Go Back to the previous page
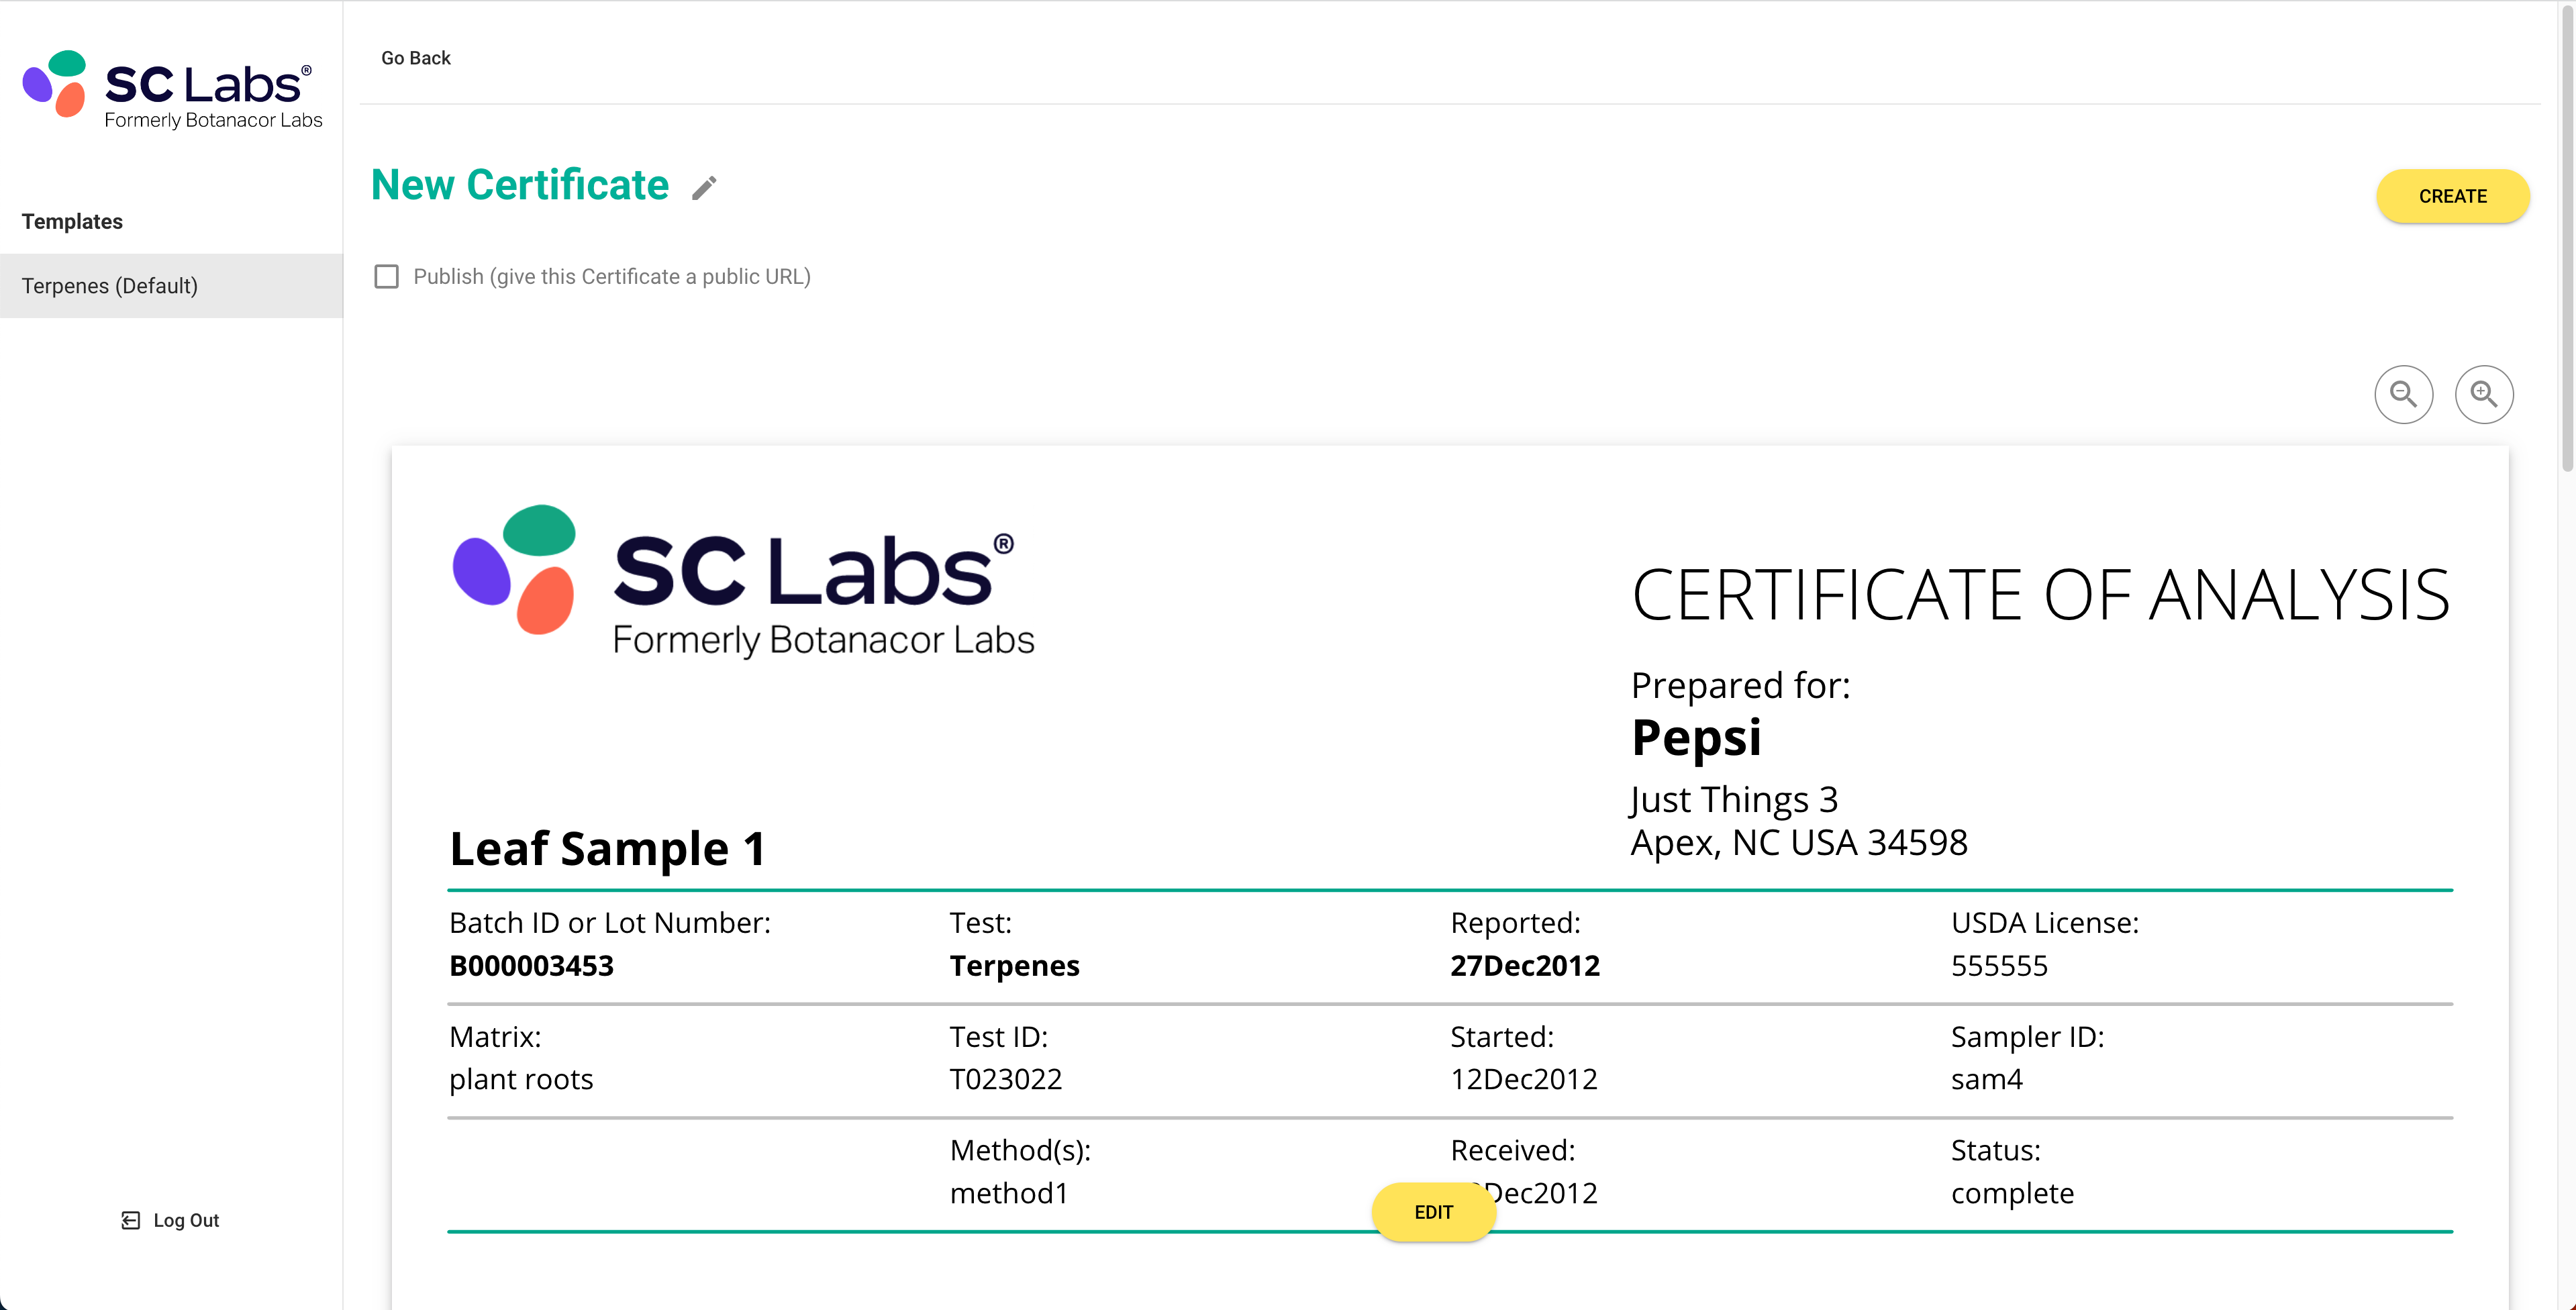This screenshot has width=2576, height=1310. point(415,58)
